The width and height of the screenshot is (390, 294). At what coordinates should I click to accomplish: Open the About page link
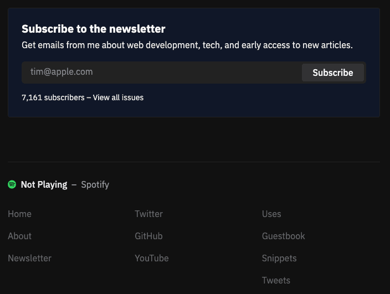point(19,236)
